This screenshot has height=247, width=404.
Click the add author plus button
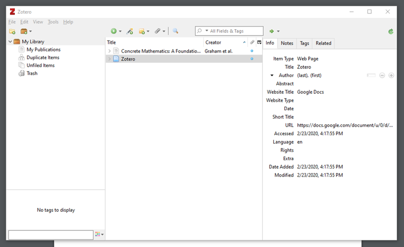point(391,75)
